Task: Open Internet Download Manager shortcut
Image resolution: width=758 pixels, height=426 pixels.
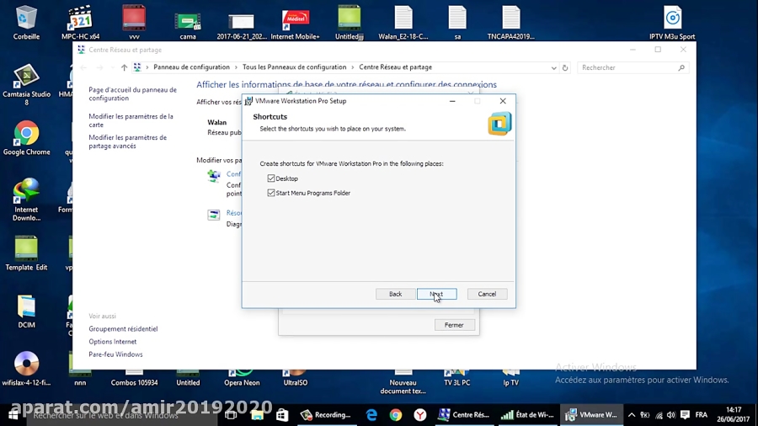Action: pyautogui.click(x=26, y=200)
